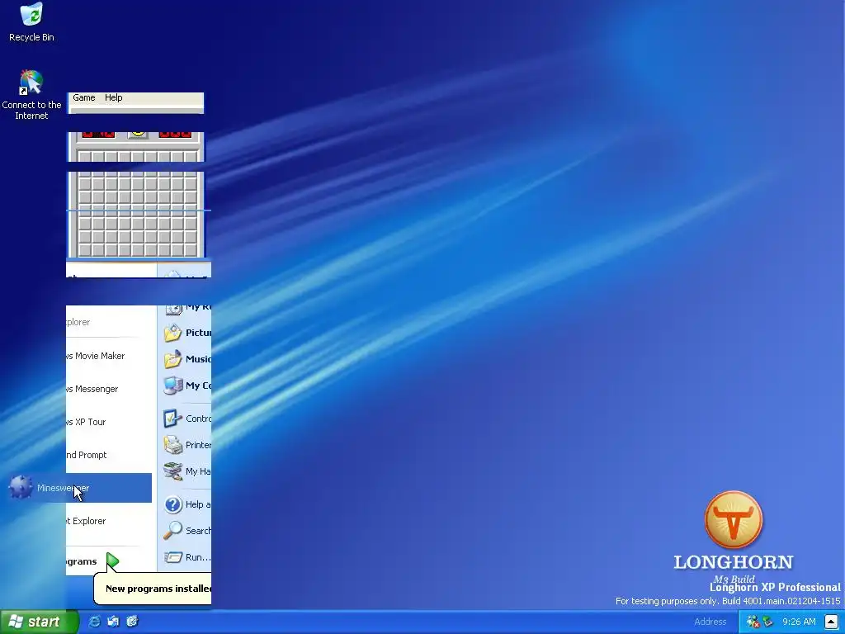The width and height of the screenshot is (845, 634).
Task: Open the Printers icon in Start menu
Action: [x=173, y=445]
